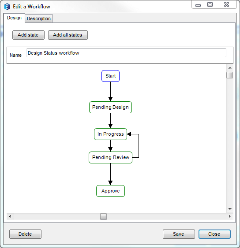The image size is (240, 248).
Task: Click the vertical scrollbar up arrow
Action: [x=230, y=68]
